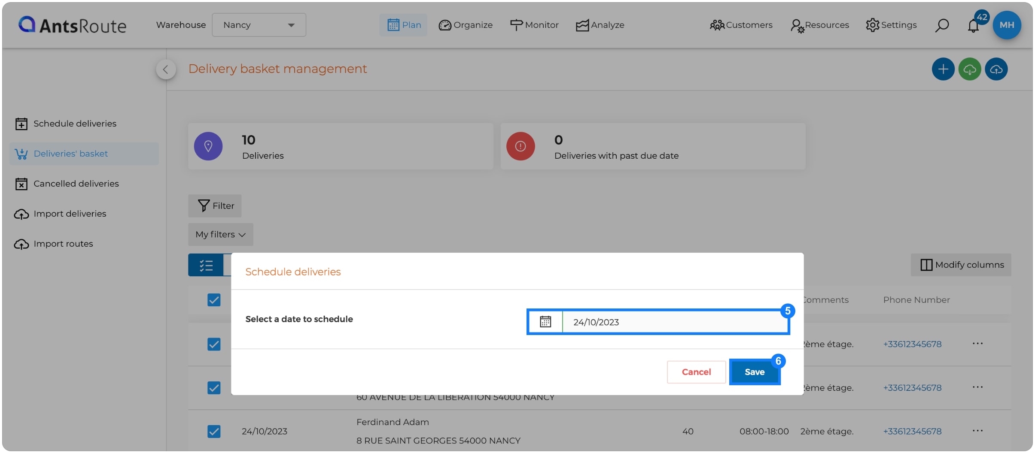Save the scheduled date
The image size is (1035, 456).
pyautogui.click(x=754, y=371)
